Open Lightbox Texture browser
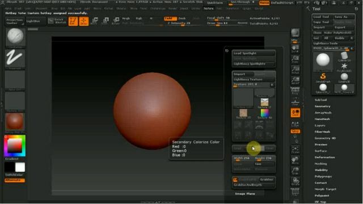Screen dimensions: 363x204 [x=254, y=79]
